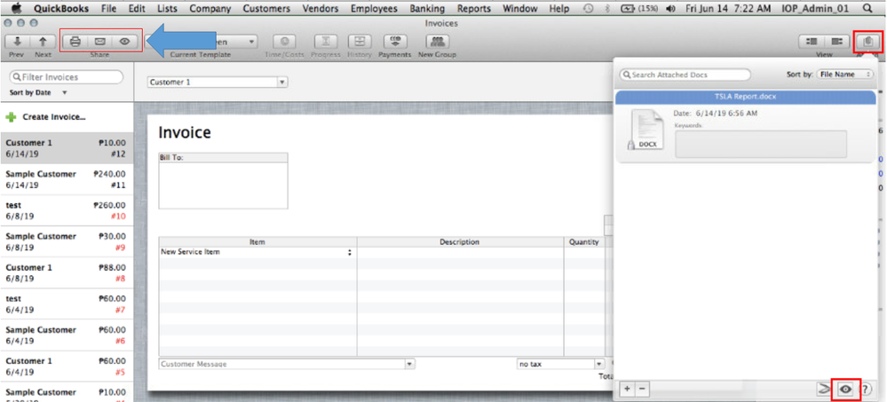Select the TSLA Report.docx attachment header
The width and height of the screenshot is (887, 402).
click(746, 97)
